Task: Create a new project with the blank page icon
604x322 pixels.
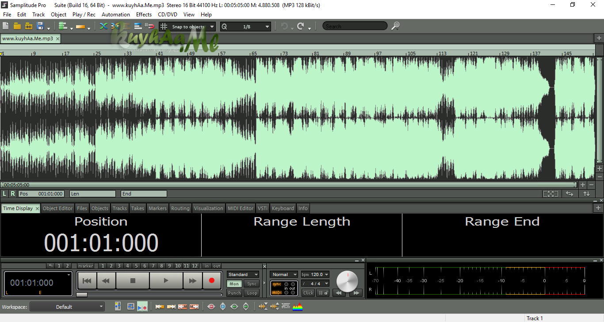Action: pos(6,27)
